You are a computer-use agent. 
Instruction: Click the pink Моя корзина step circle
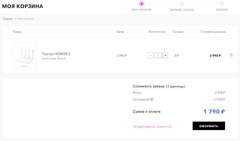pyautogui.click(x=141, y=4)
